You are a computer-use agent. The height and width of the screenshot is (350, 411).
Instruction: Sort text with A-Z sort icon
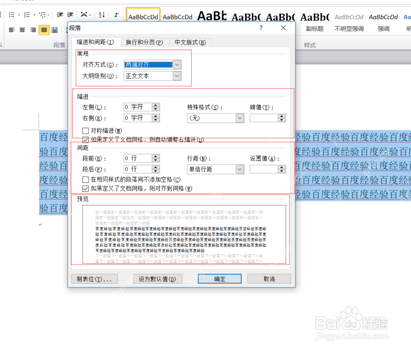tap(102, 15)
